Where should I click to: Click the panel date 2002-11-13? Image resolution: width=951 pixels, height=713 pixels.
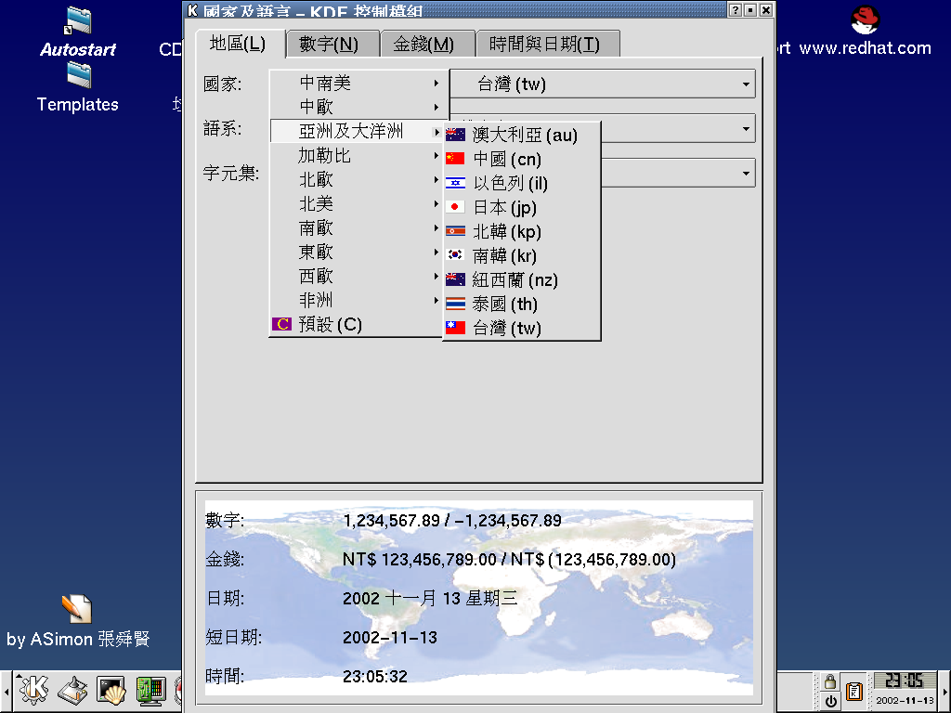point(905,701)
